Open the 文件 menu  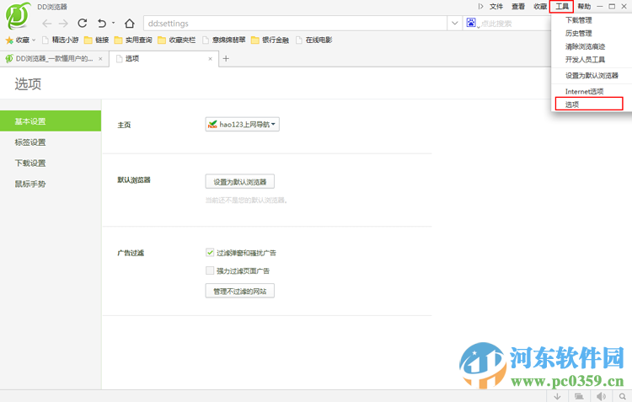point(496,7)
